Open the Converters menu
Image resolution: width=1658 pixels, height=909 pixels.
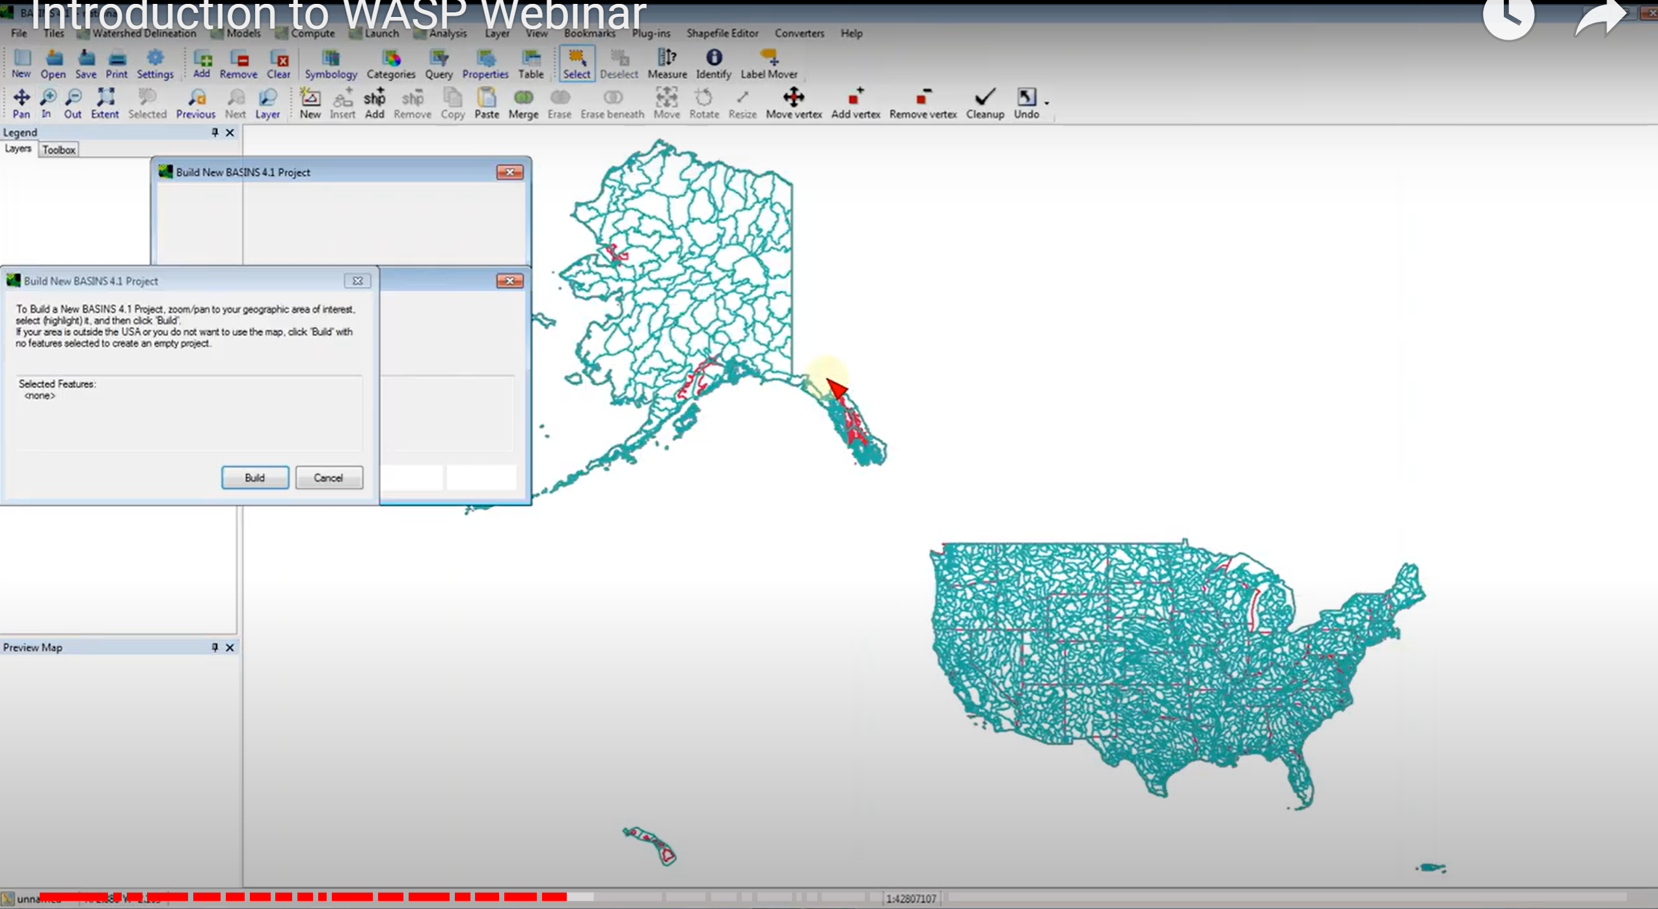pos(799,33)
